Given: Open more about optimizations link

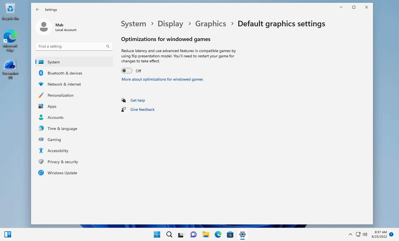Looking at the screenshot, I should coord(162,79).
